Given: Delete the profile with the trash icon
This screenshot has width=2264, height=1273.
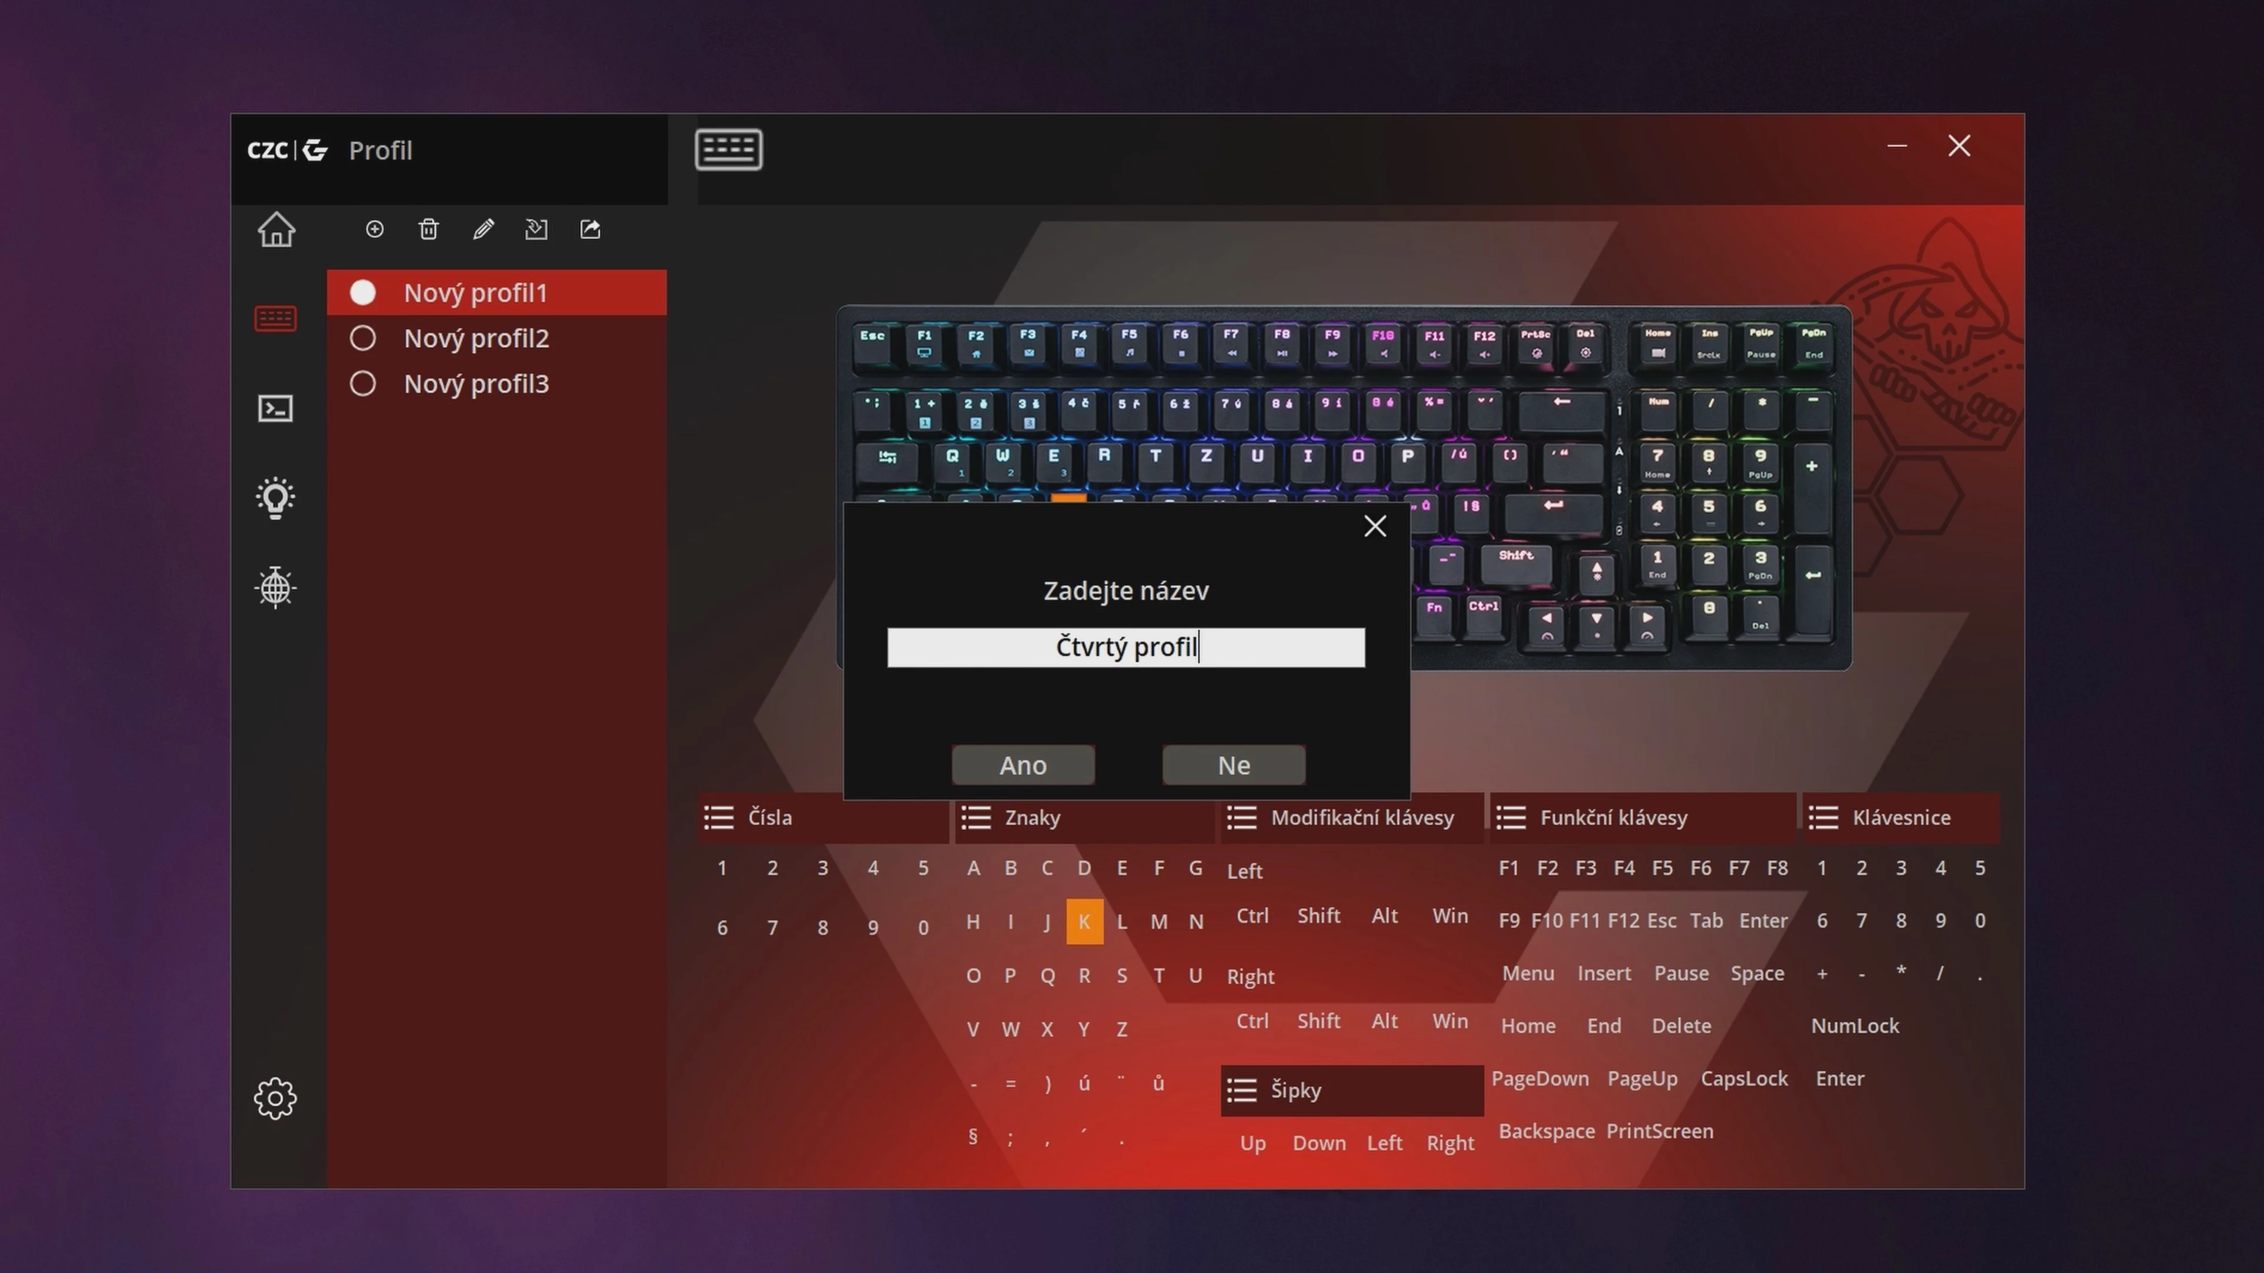Looking at the screenshot, I should (x=428, y=229).
